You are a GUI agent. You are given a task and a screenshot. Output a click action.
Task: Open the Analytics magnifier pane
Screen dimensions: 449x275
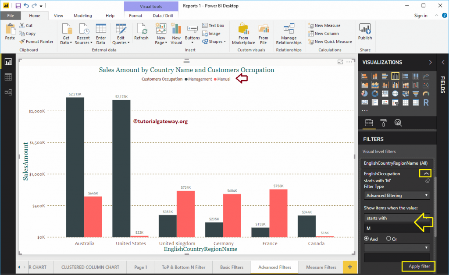[398, 123]
